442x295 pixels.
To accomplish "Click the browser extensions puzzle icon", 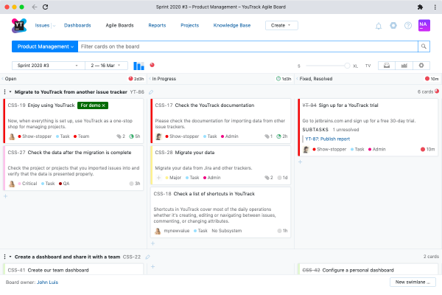I will [420, 7].
